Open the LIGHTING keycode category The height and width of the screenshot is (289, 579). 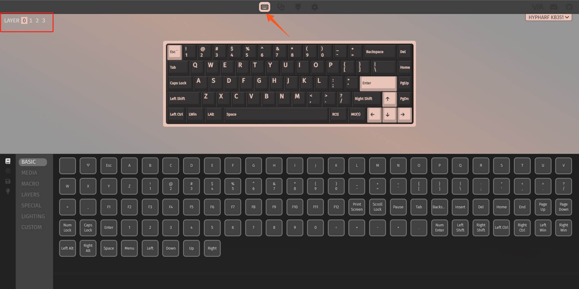[33, 216]
